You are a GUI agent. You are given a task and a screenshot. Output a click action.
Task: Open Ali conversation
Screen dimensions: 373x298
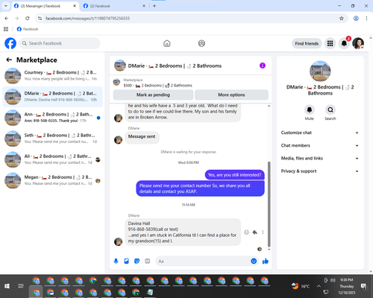coord(52,159)
